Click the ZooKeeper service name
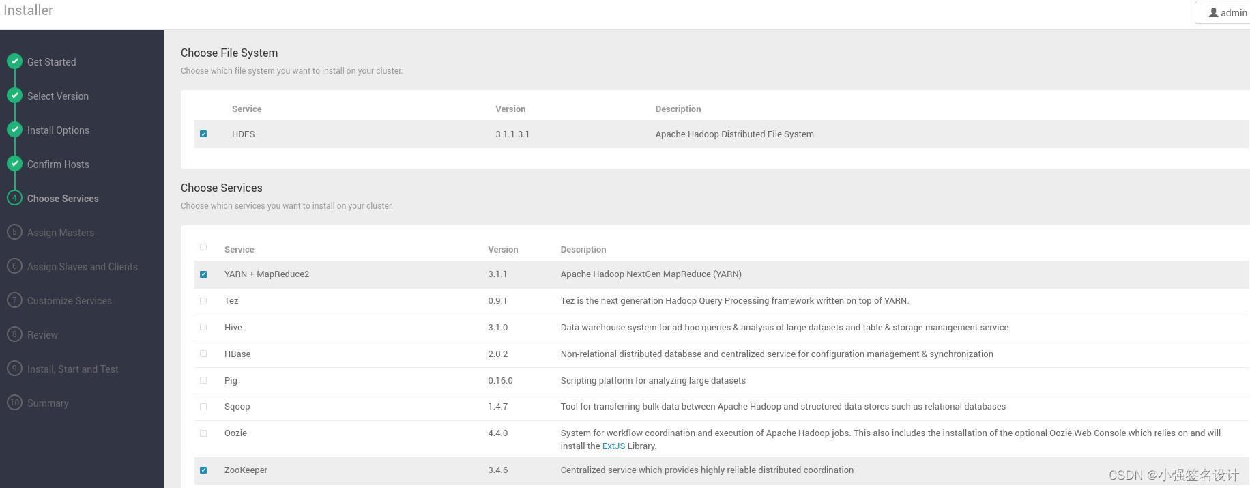The height and width of the screenshot is (488, 1250). [246, 470]
